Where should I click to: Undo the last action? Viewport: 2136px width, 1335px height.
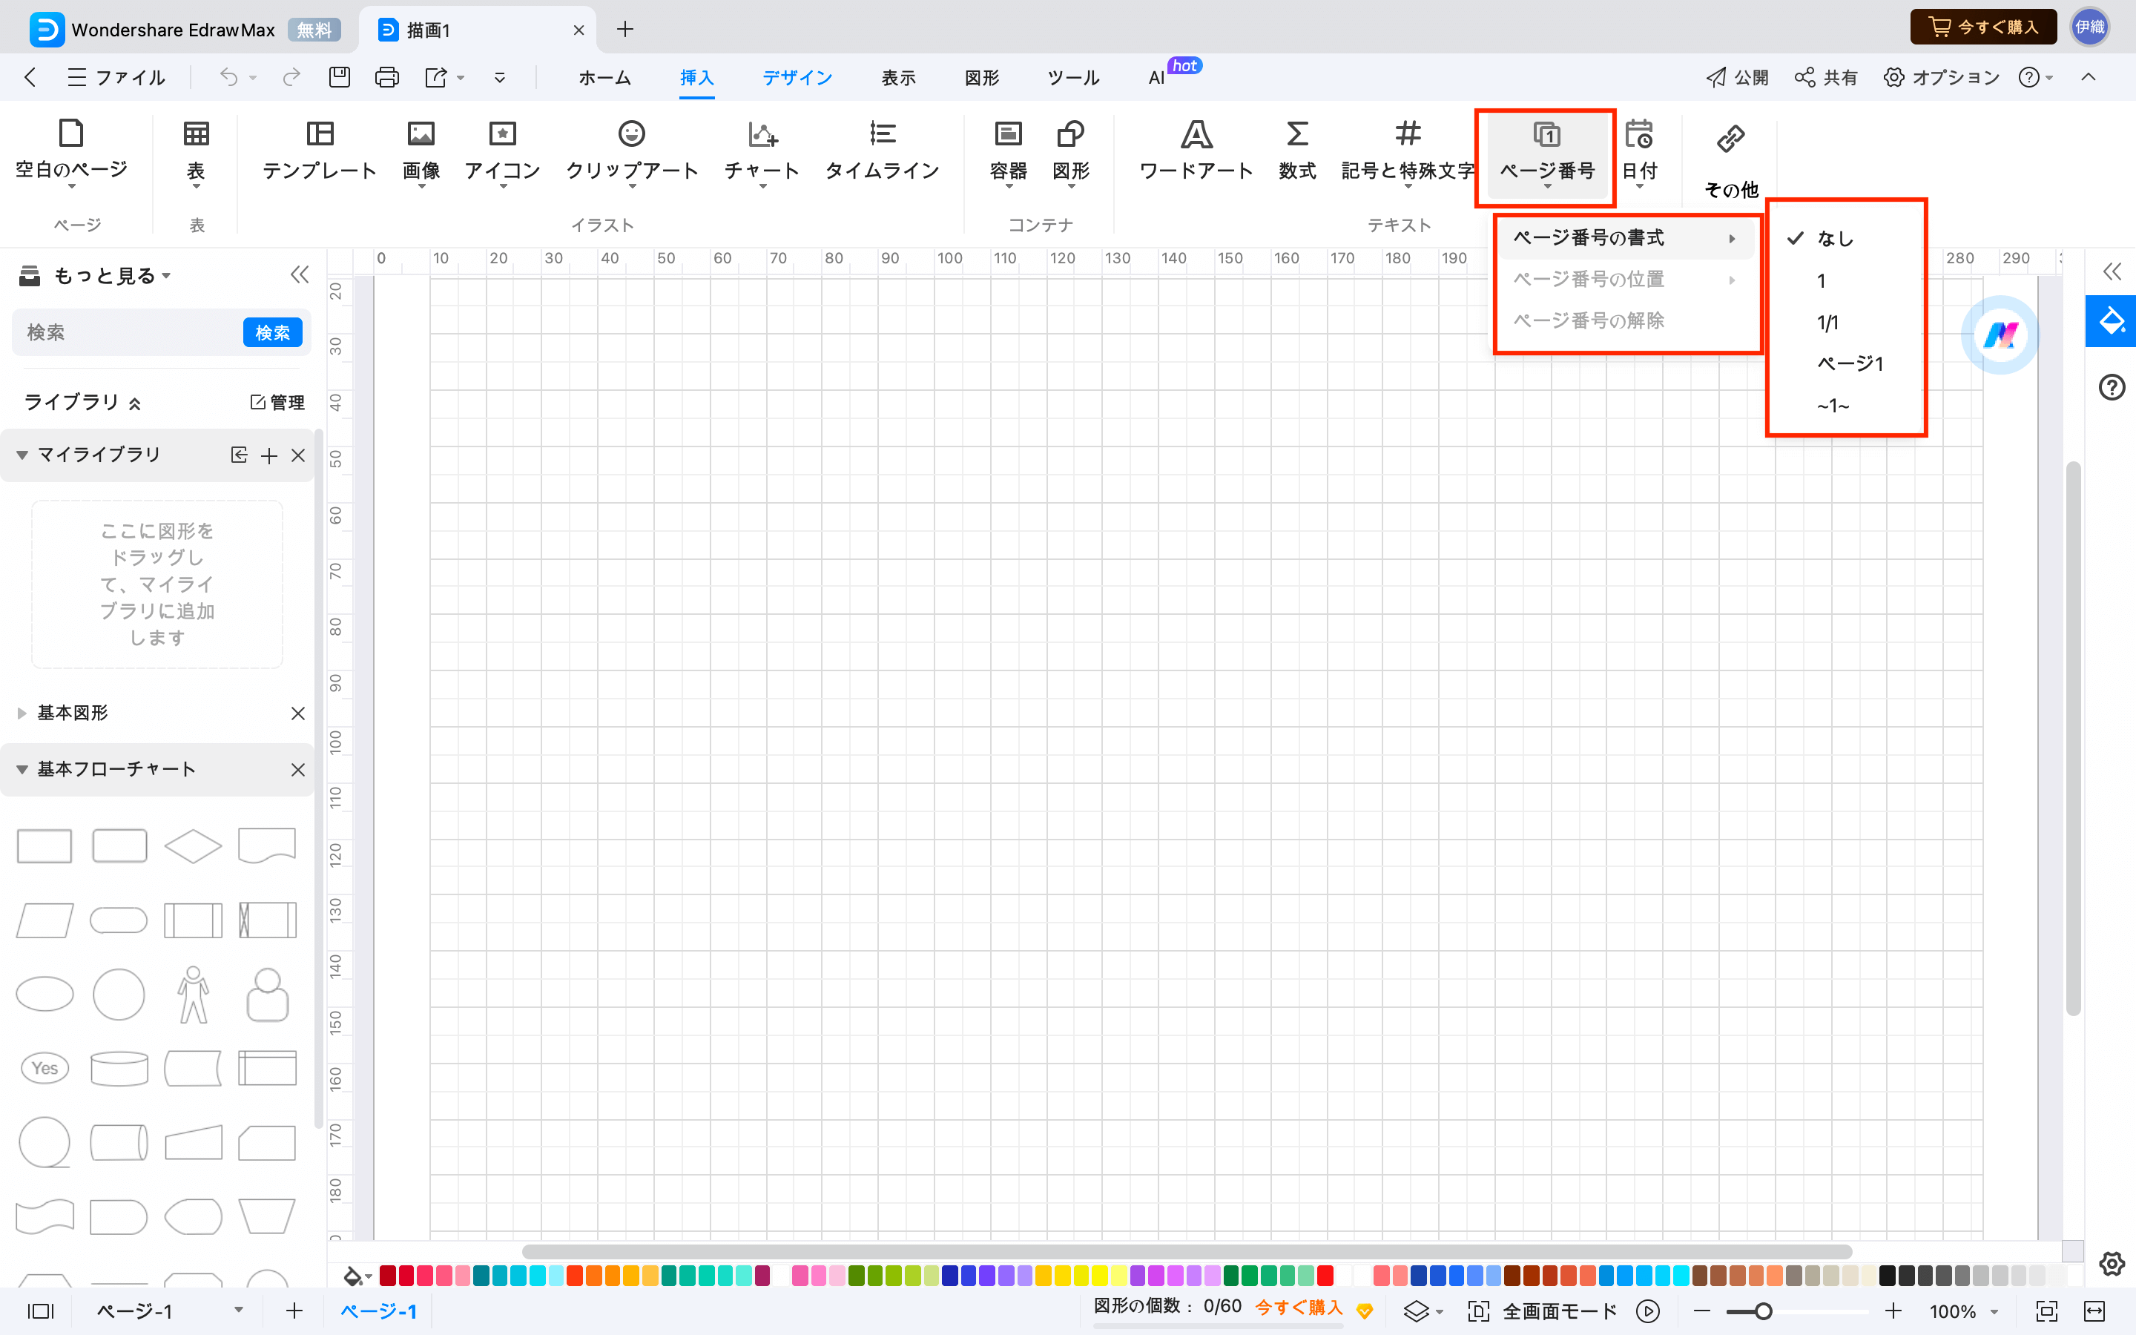click(x=228, y=78)
